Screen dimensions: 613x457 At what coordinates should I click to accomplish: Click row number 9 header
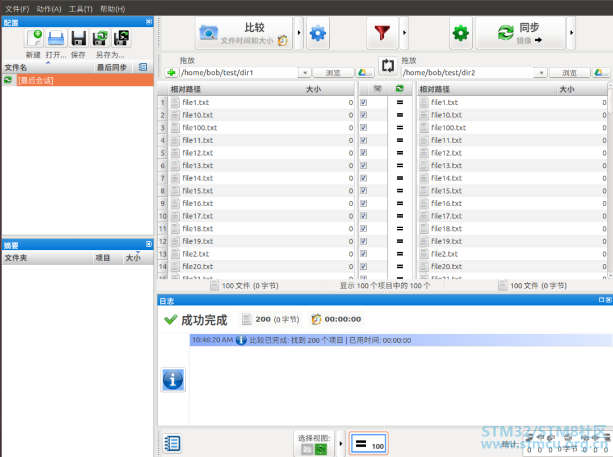click(x=163, y=203)
